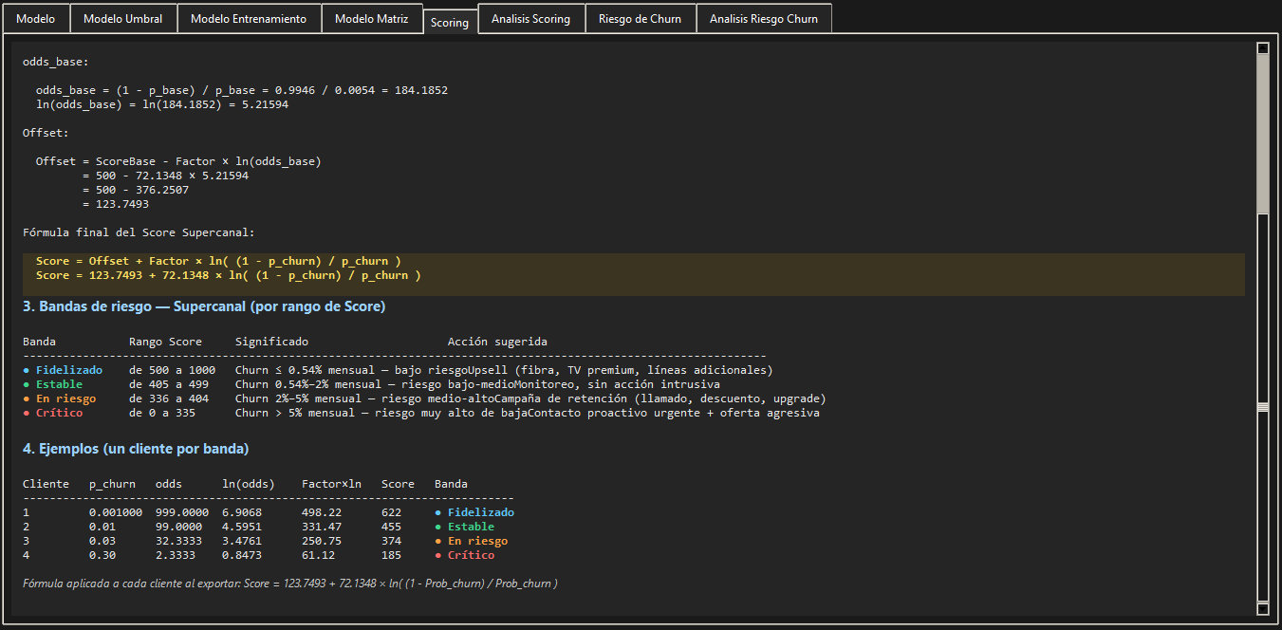1282x630 pixels.
Task: Click the odds value "999.0000"
Action: [182, 512]
